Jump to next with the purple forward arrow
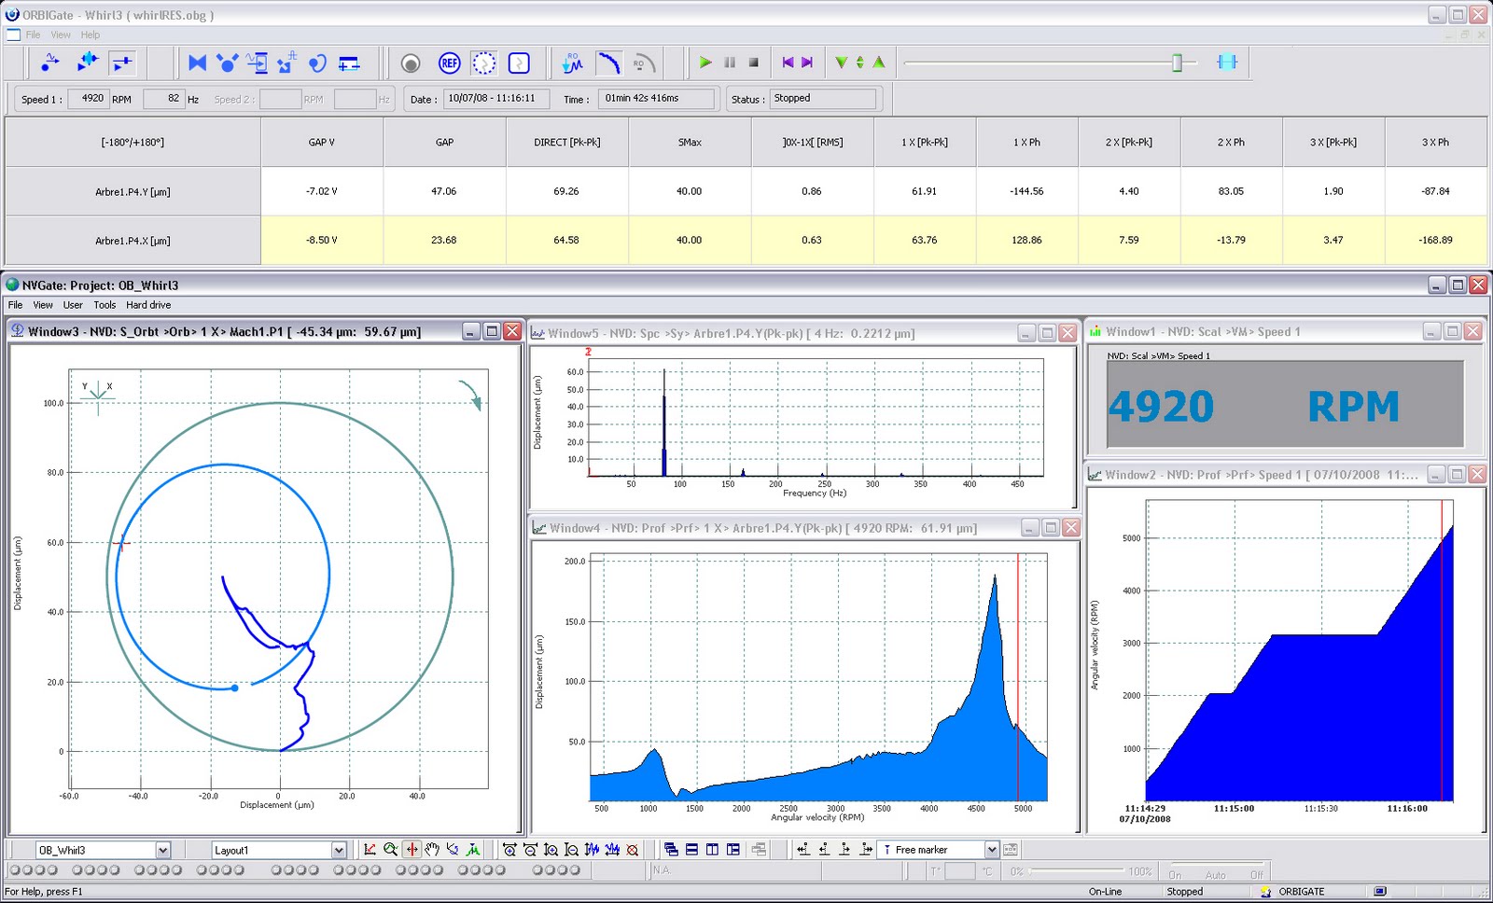Image resolution: width=1493 pixels, height=903 pixels. [x=807, y=63]
